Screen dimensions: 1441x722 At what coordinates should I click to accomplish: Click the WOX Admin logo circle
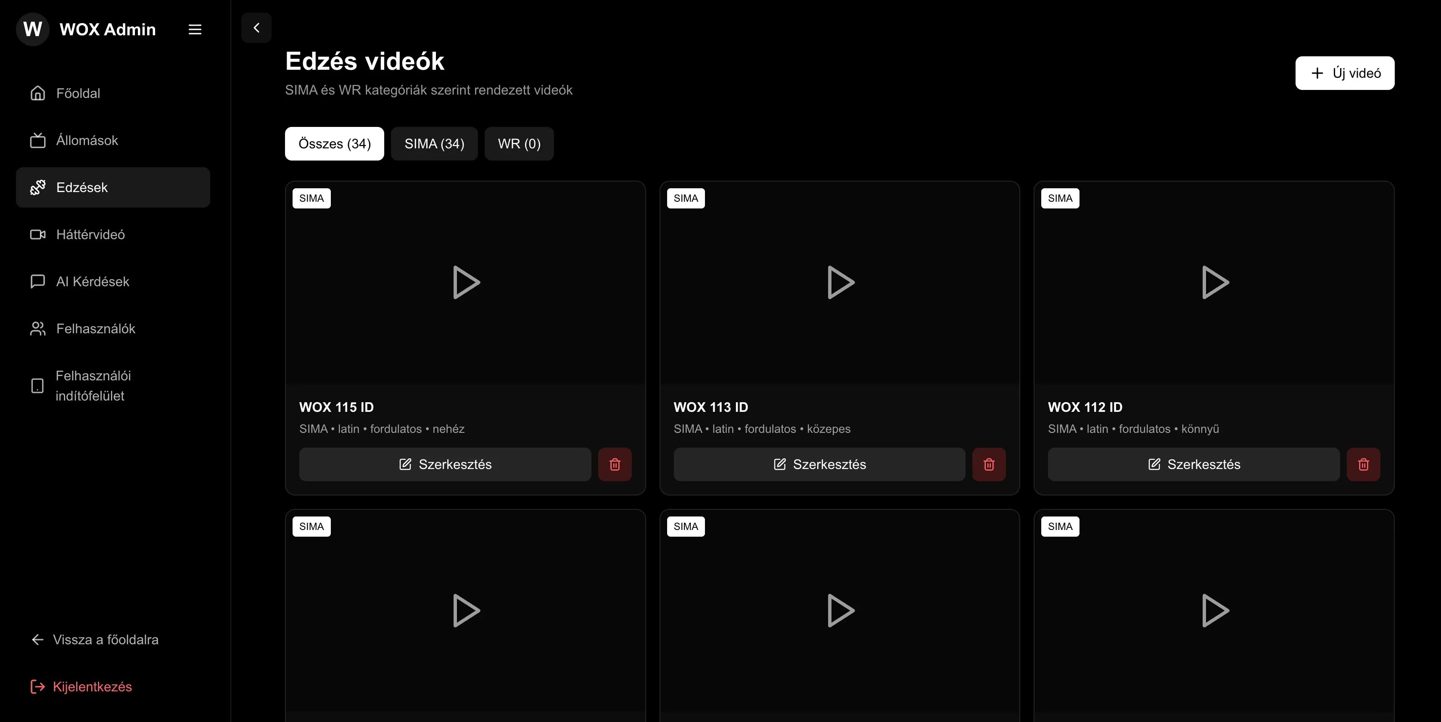click(33, 29)
